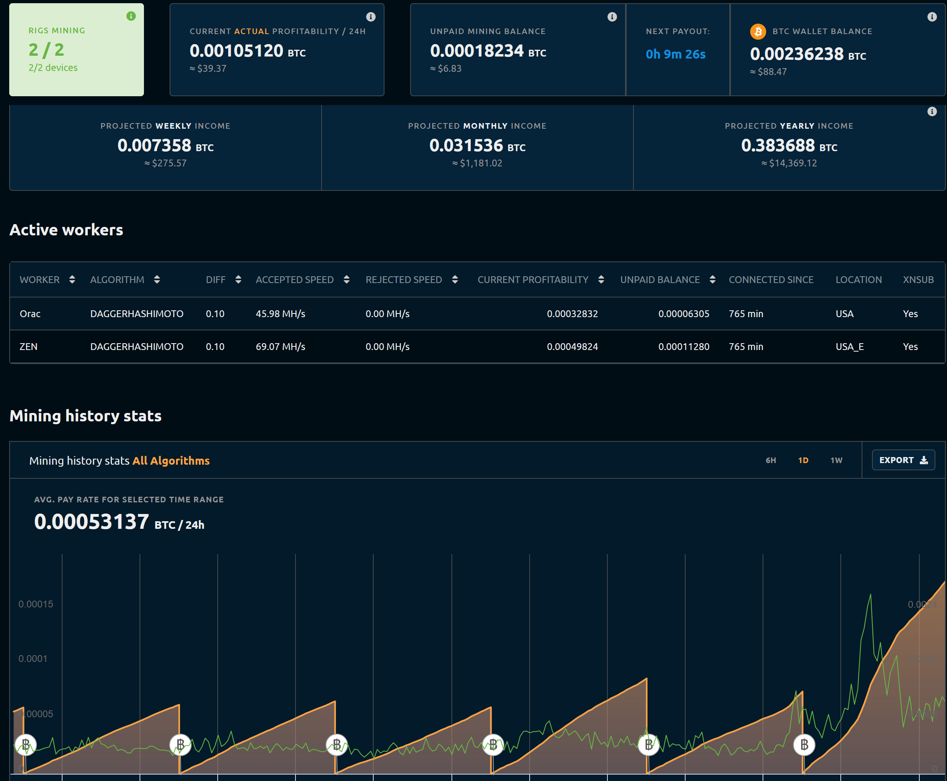Click fifth payout Bitcoin marker on chart
Image resolution: width=947 pixels, height=781 pixels.
point(649,745)
